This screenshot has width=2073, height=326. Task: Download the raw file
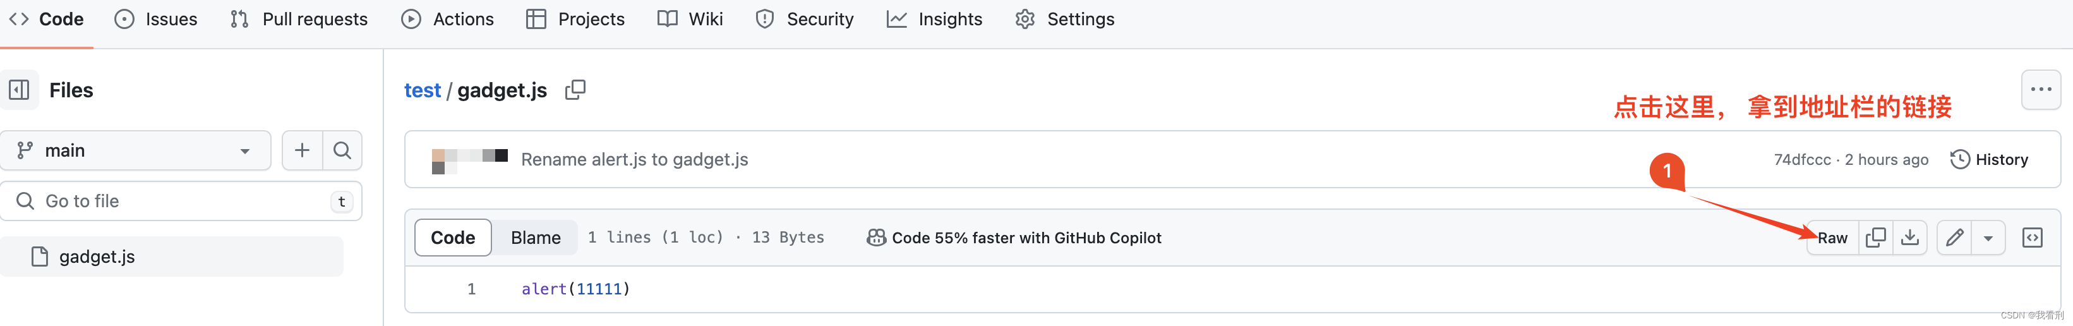point(1909,238)
